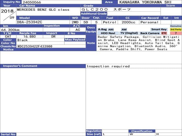Click the Back Camera badge

pos(150,33)
